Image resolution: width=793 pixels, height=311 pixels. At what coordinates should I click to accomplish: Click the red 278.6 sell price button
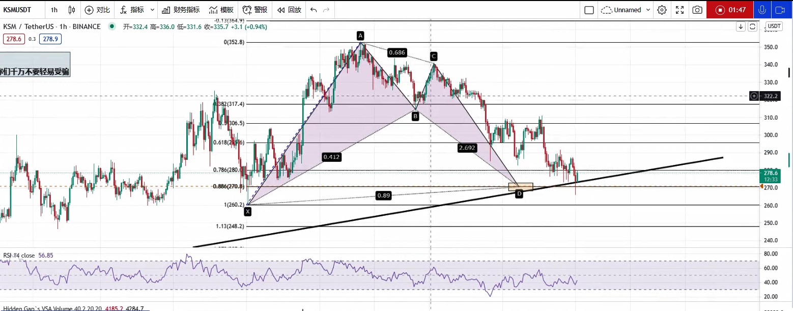point(13,39)
